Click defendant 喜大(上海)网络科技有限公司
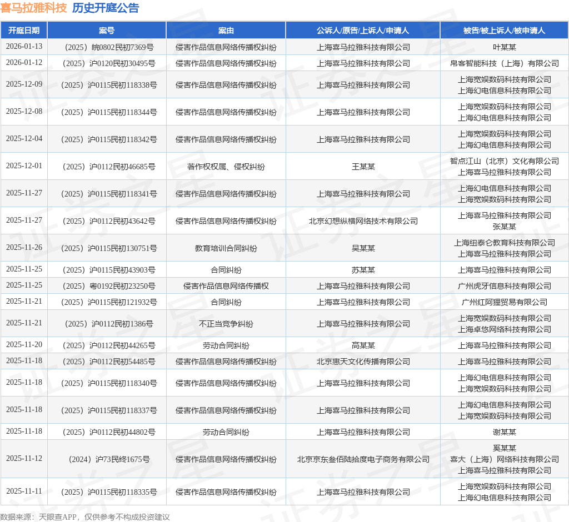This screenshot has width=569, height=522. point(505,460)
